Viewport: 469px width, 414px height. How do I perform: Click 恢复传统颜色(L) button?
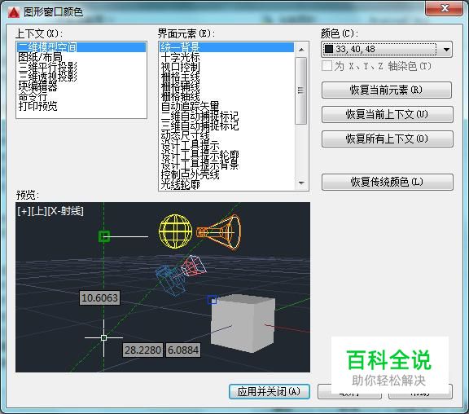pos(388,182)
